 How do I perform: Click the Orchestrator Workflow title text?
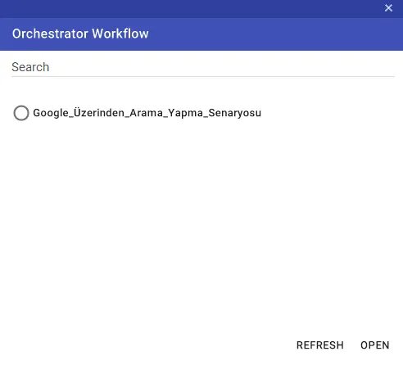[80, 34]
